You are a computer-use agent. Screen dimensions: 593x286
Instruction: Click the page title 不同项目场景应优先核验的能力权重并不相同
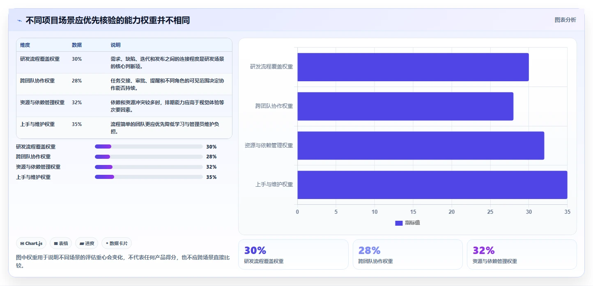(108, 21)
